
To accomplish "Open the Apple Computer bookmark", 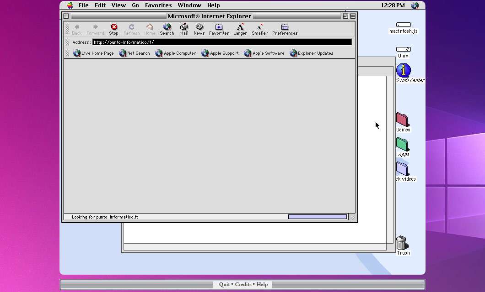I will (176, 53).
